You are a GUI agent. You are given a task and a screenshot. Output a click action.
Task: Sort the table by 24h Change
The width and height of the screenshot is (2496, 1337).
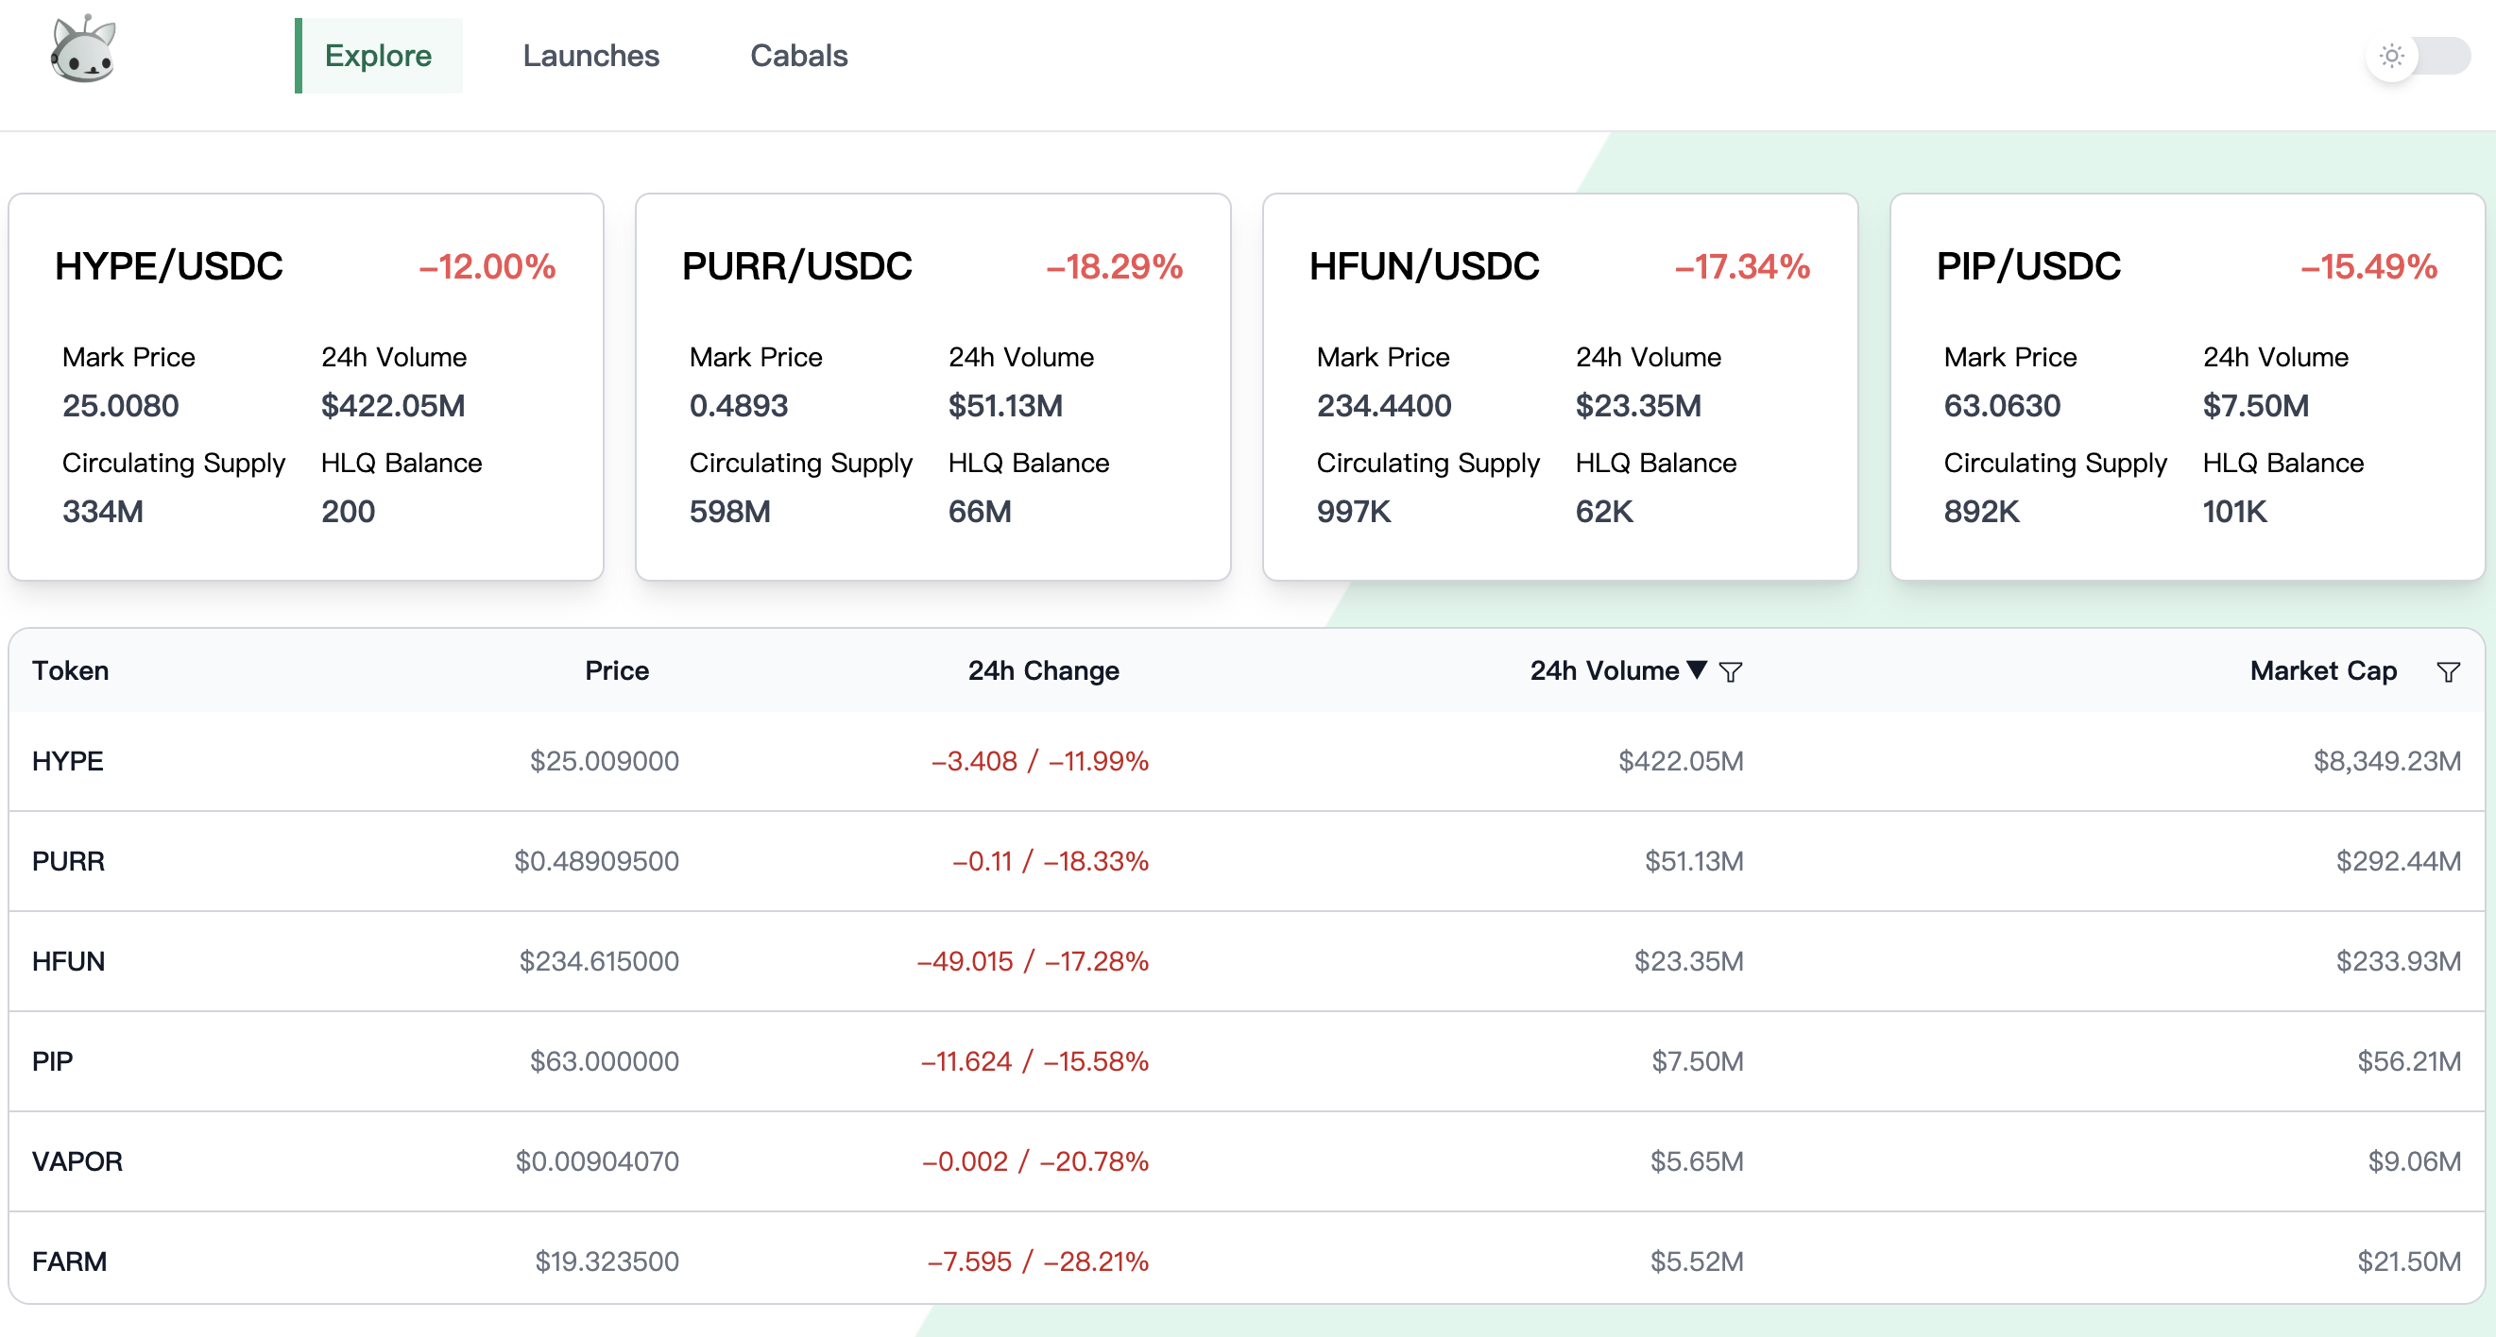[1043, 671]
